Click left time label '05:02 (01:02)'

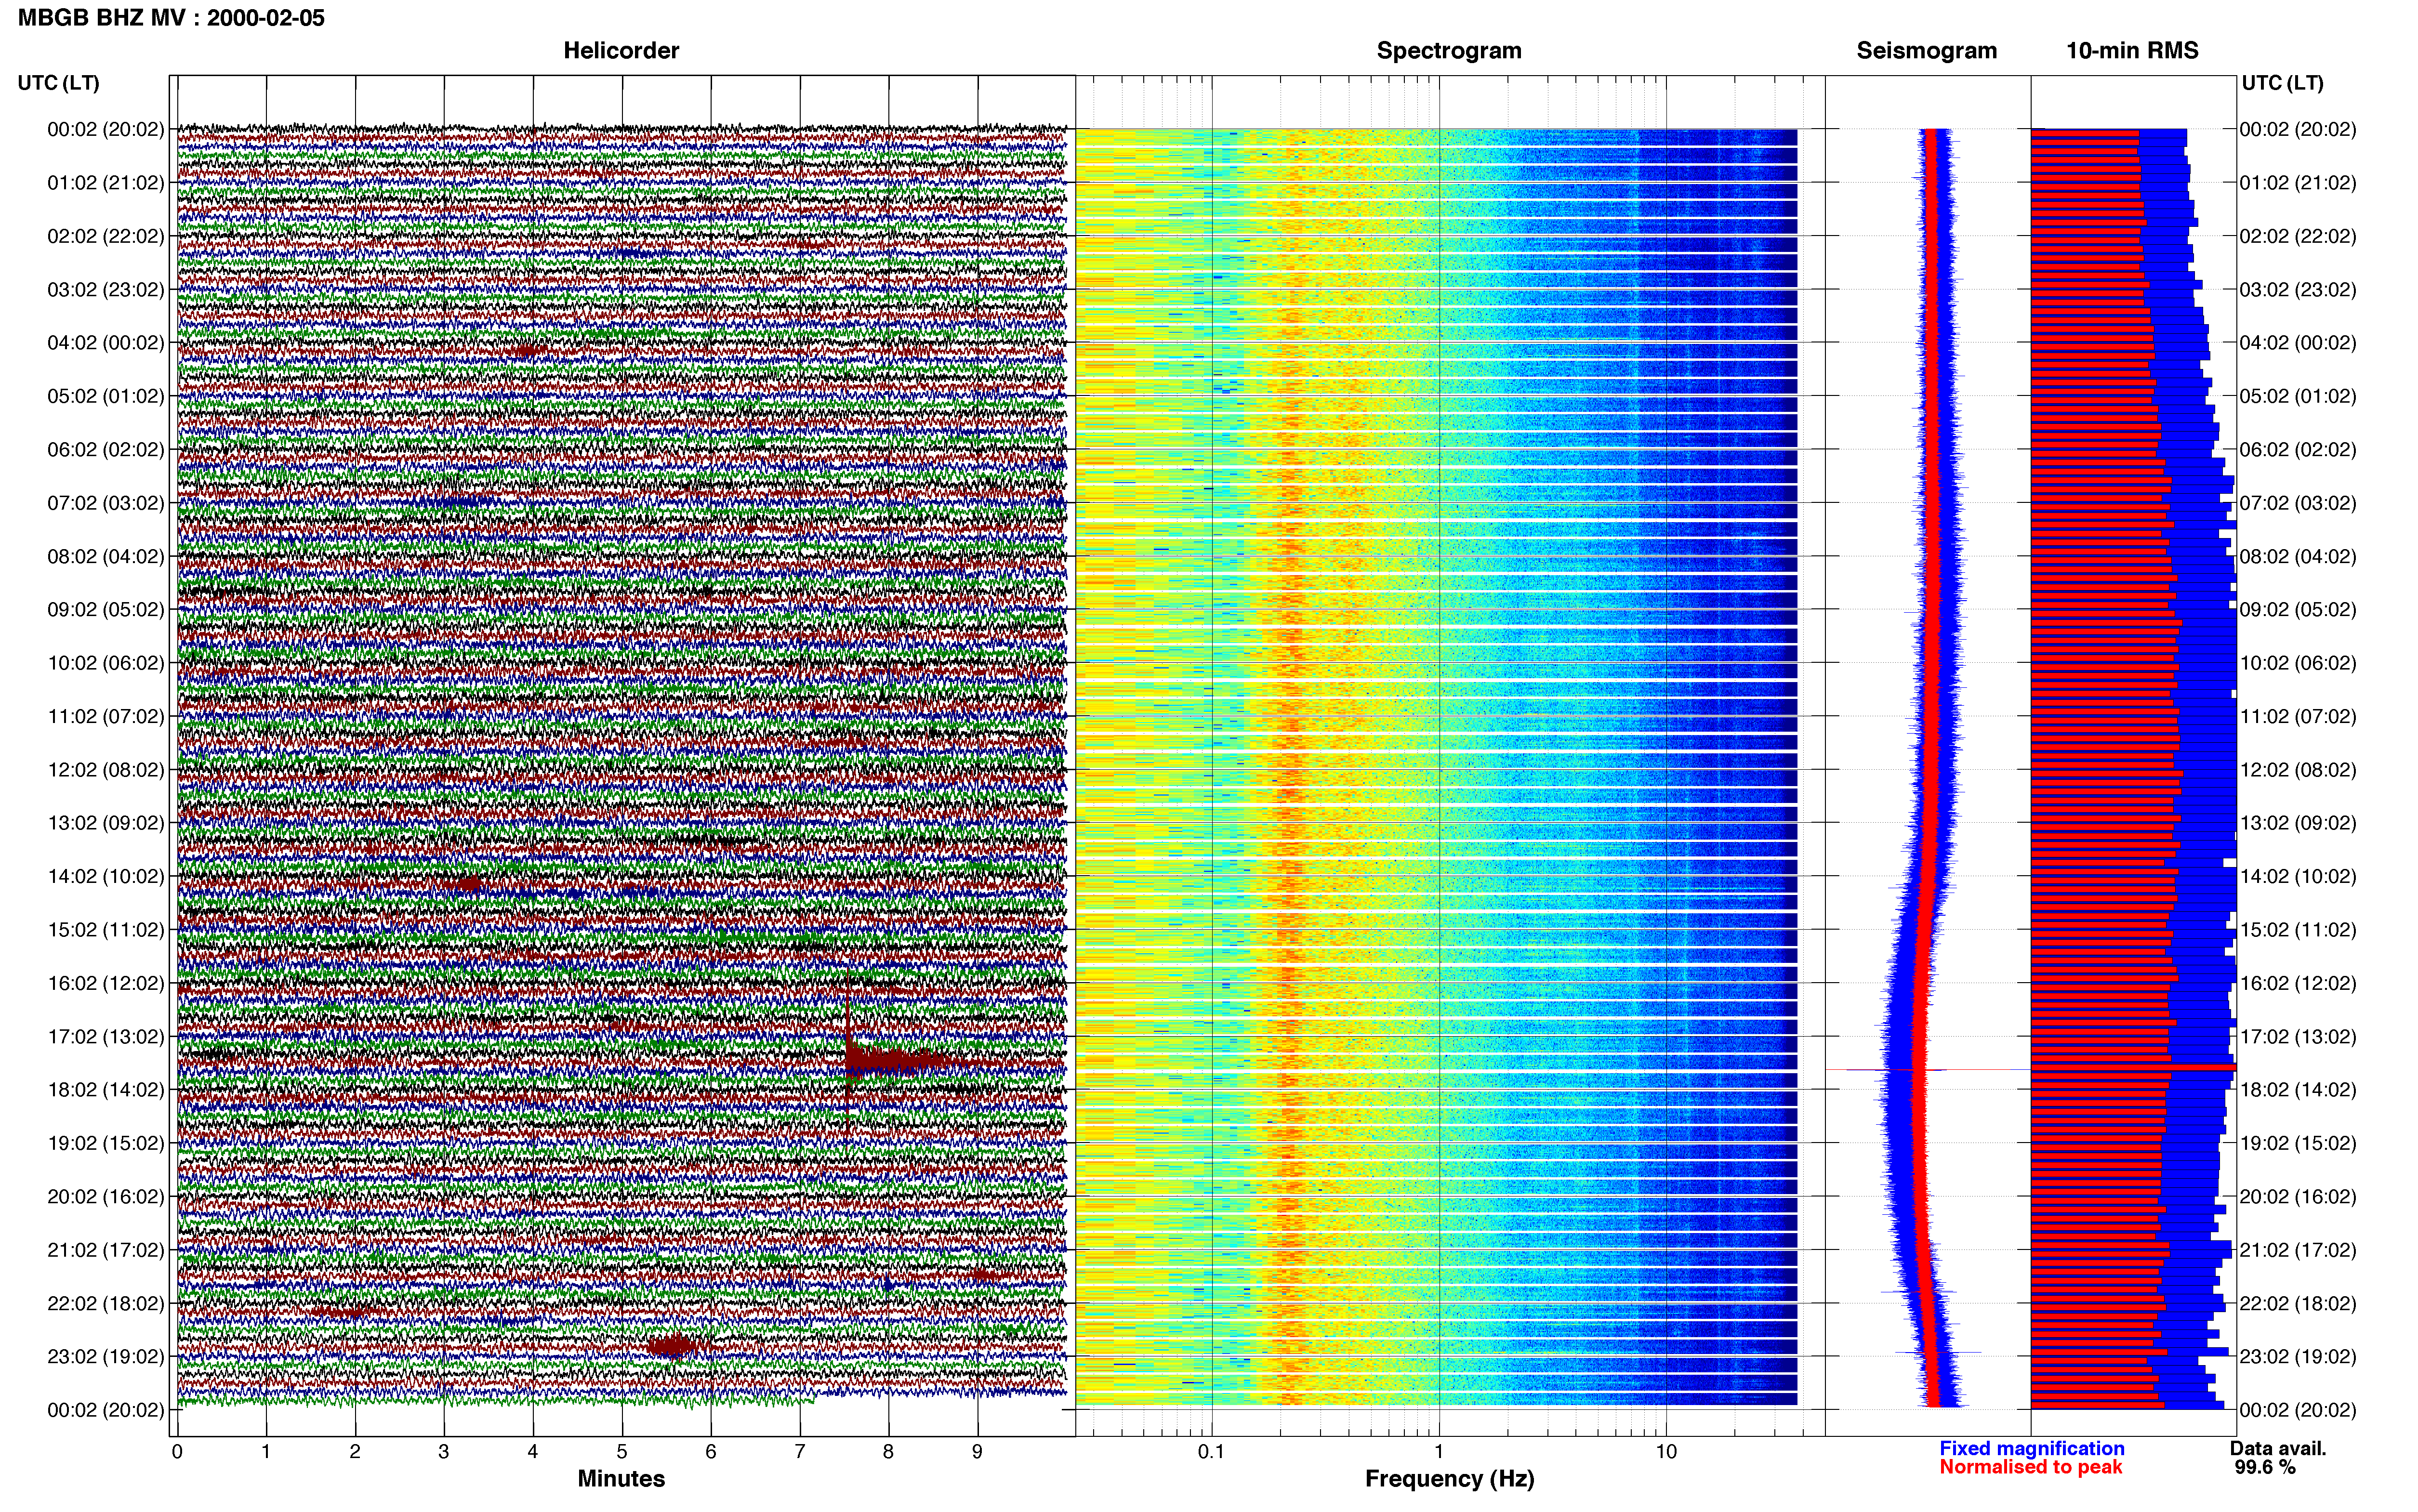click(x=106, y=396)
